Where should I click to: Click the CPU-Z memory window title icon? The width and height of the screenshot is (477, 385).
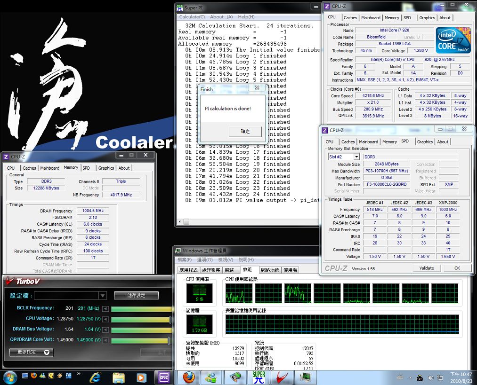[x=6, y=157]
